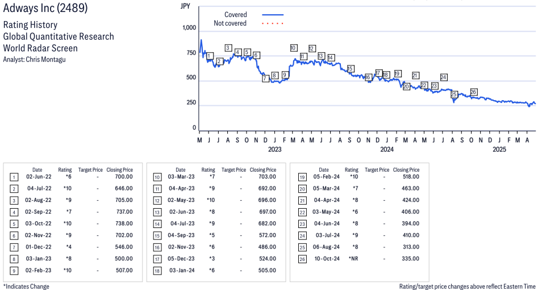Image resolution: width=542 pixels, height=290 pixels.
Task: Click date cell 05-Feb-24
Action: point(326,176)
